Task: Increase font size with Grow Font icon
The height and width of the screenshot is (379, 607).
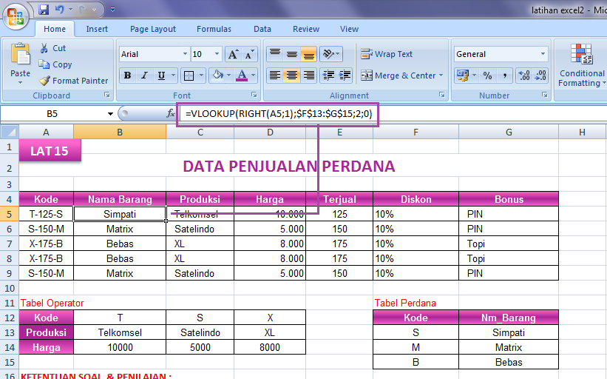Action: 233,54
